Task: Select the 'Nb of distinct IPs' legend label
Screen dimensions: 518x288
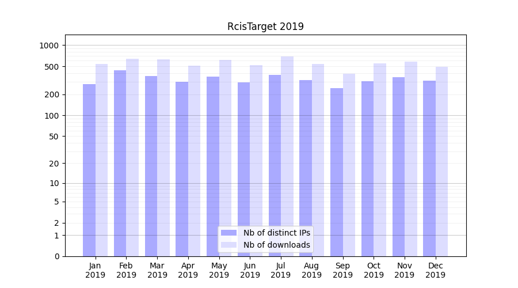Action: [276, 233]
